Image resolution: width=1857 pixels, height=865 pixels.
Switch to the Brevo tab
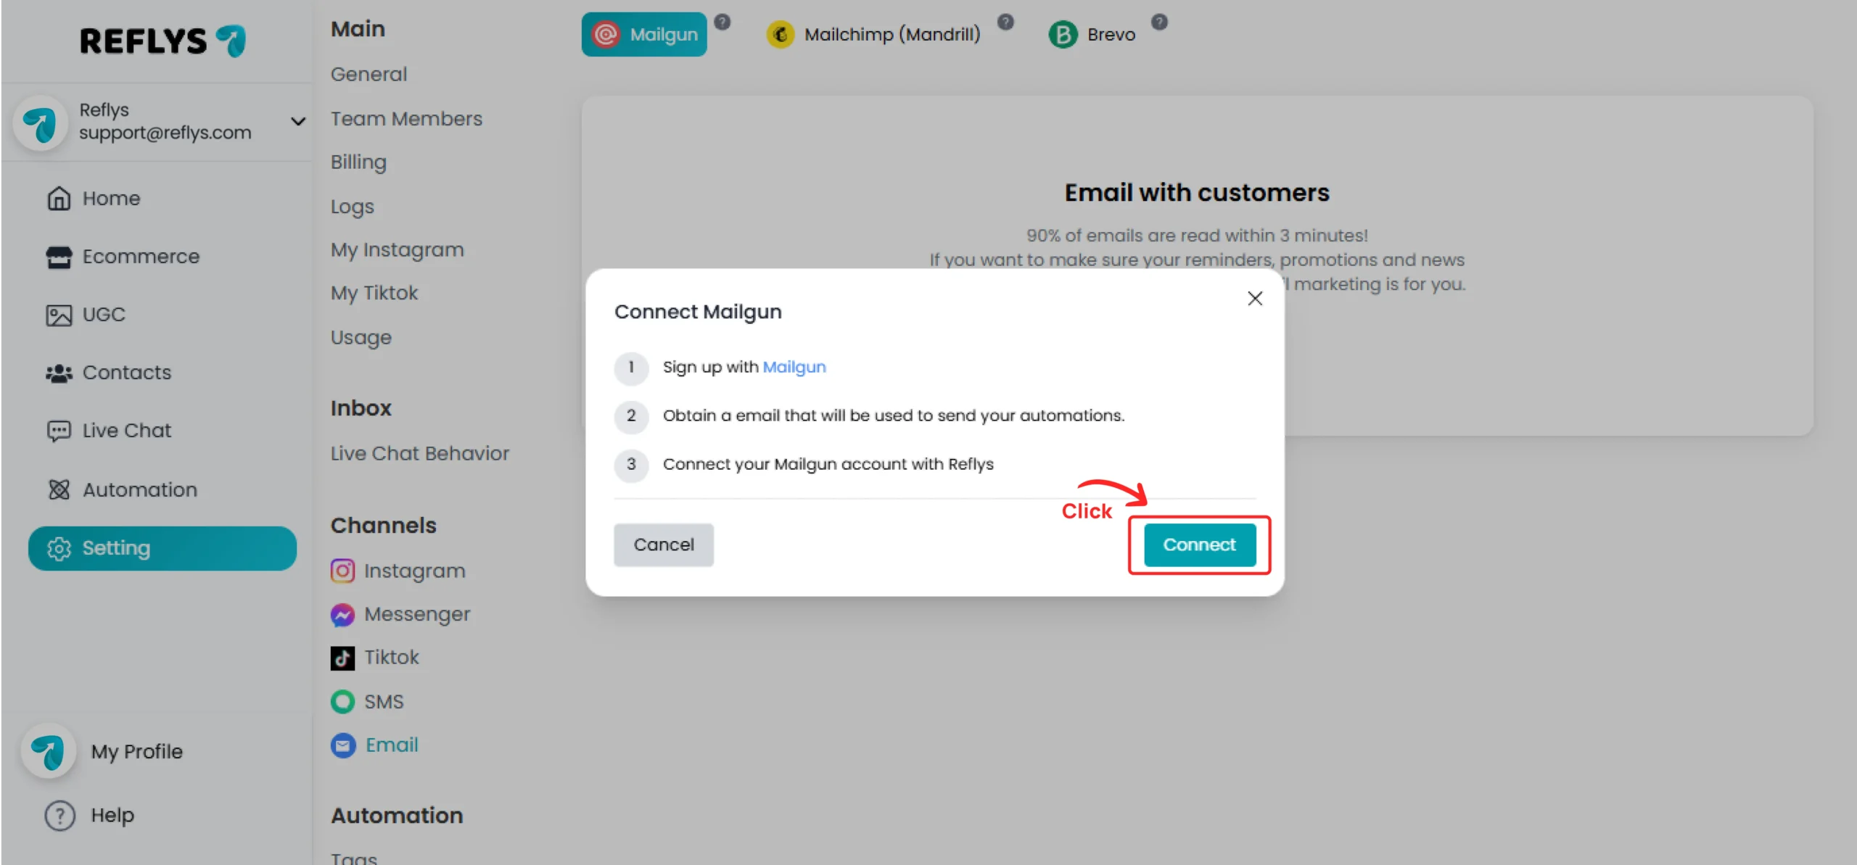point(1092,34)
